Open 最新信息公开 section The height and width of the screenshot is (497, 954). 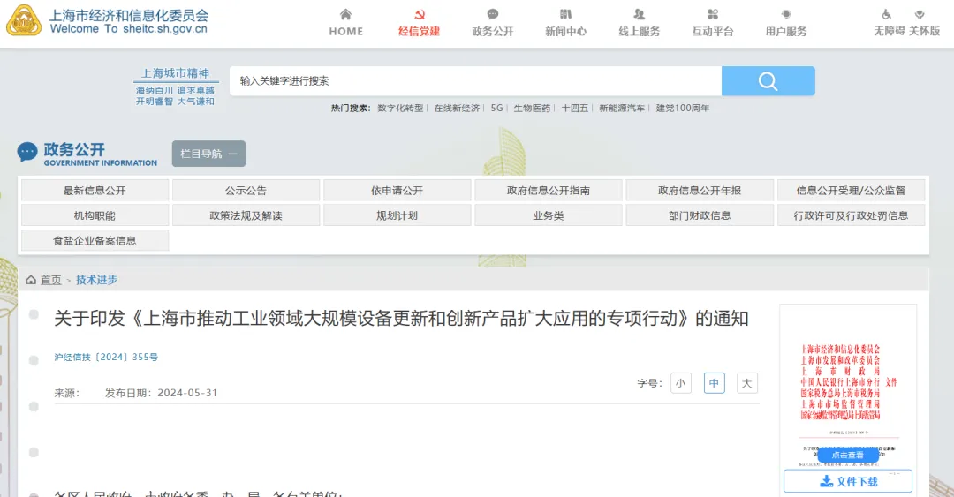click(x=95, y=191)
